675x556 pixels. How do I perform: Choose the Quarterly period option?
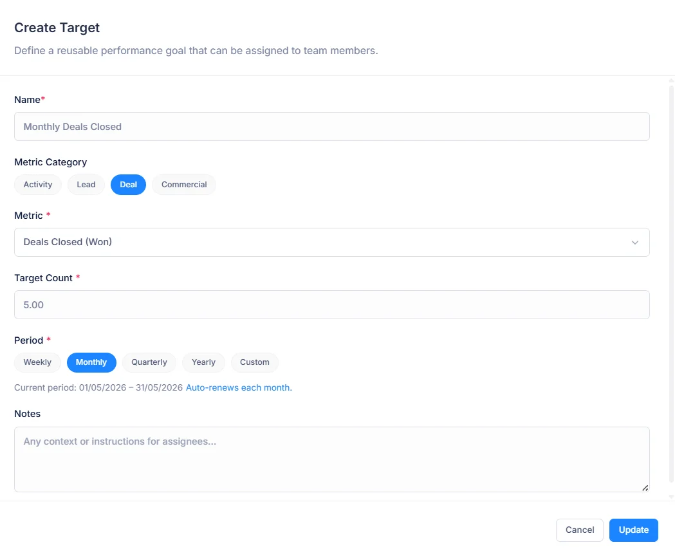click(x=149, y=362)
